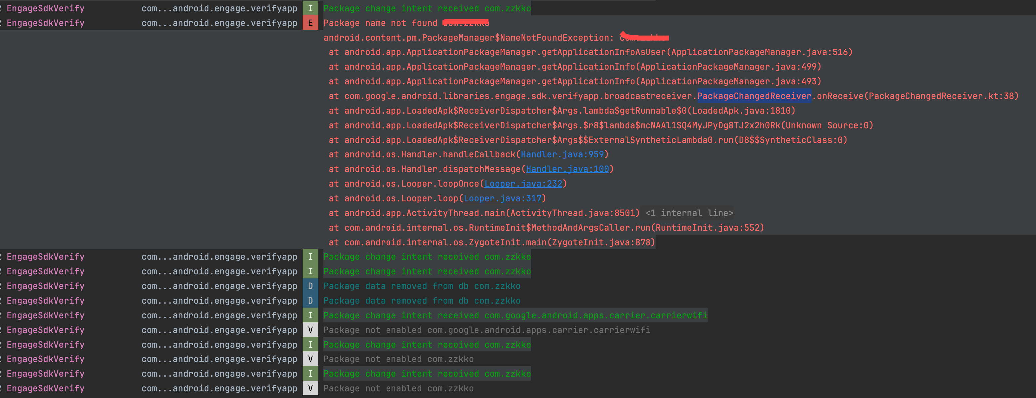1036x398 pixels.
Task: Click I badge beside carrierwifi intent received message
Action: (x=310, y=315)
